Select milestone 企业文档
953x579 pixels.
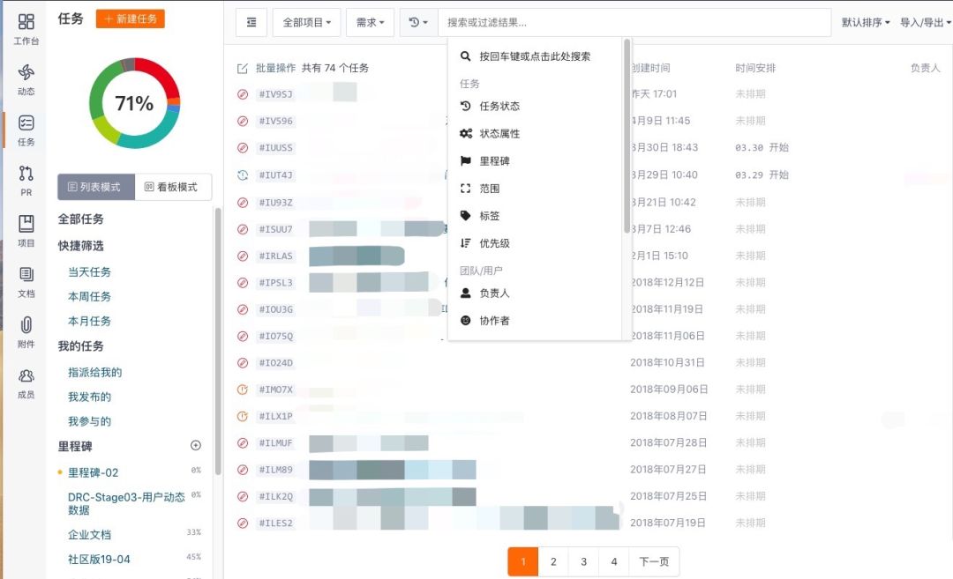pyautogui.click(x=89, y=535)
